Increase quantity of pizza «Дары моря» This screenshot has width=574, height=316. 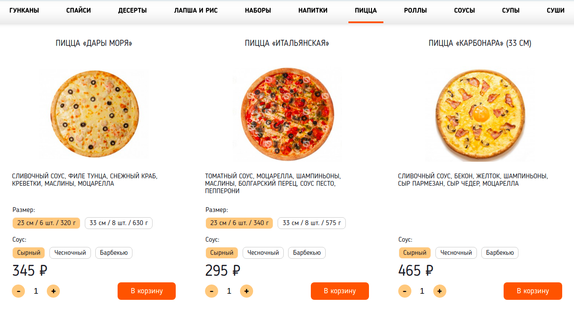pyautogui.click(x=53, y=291)
